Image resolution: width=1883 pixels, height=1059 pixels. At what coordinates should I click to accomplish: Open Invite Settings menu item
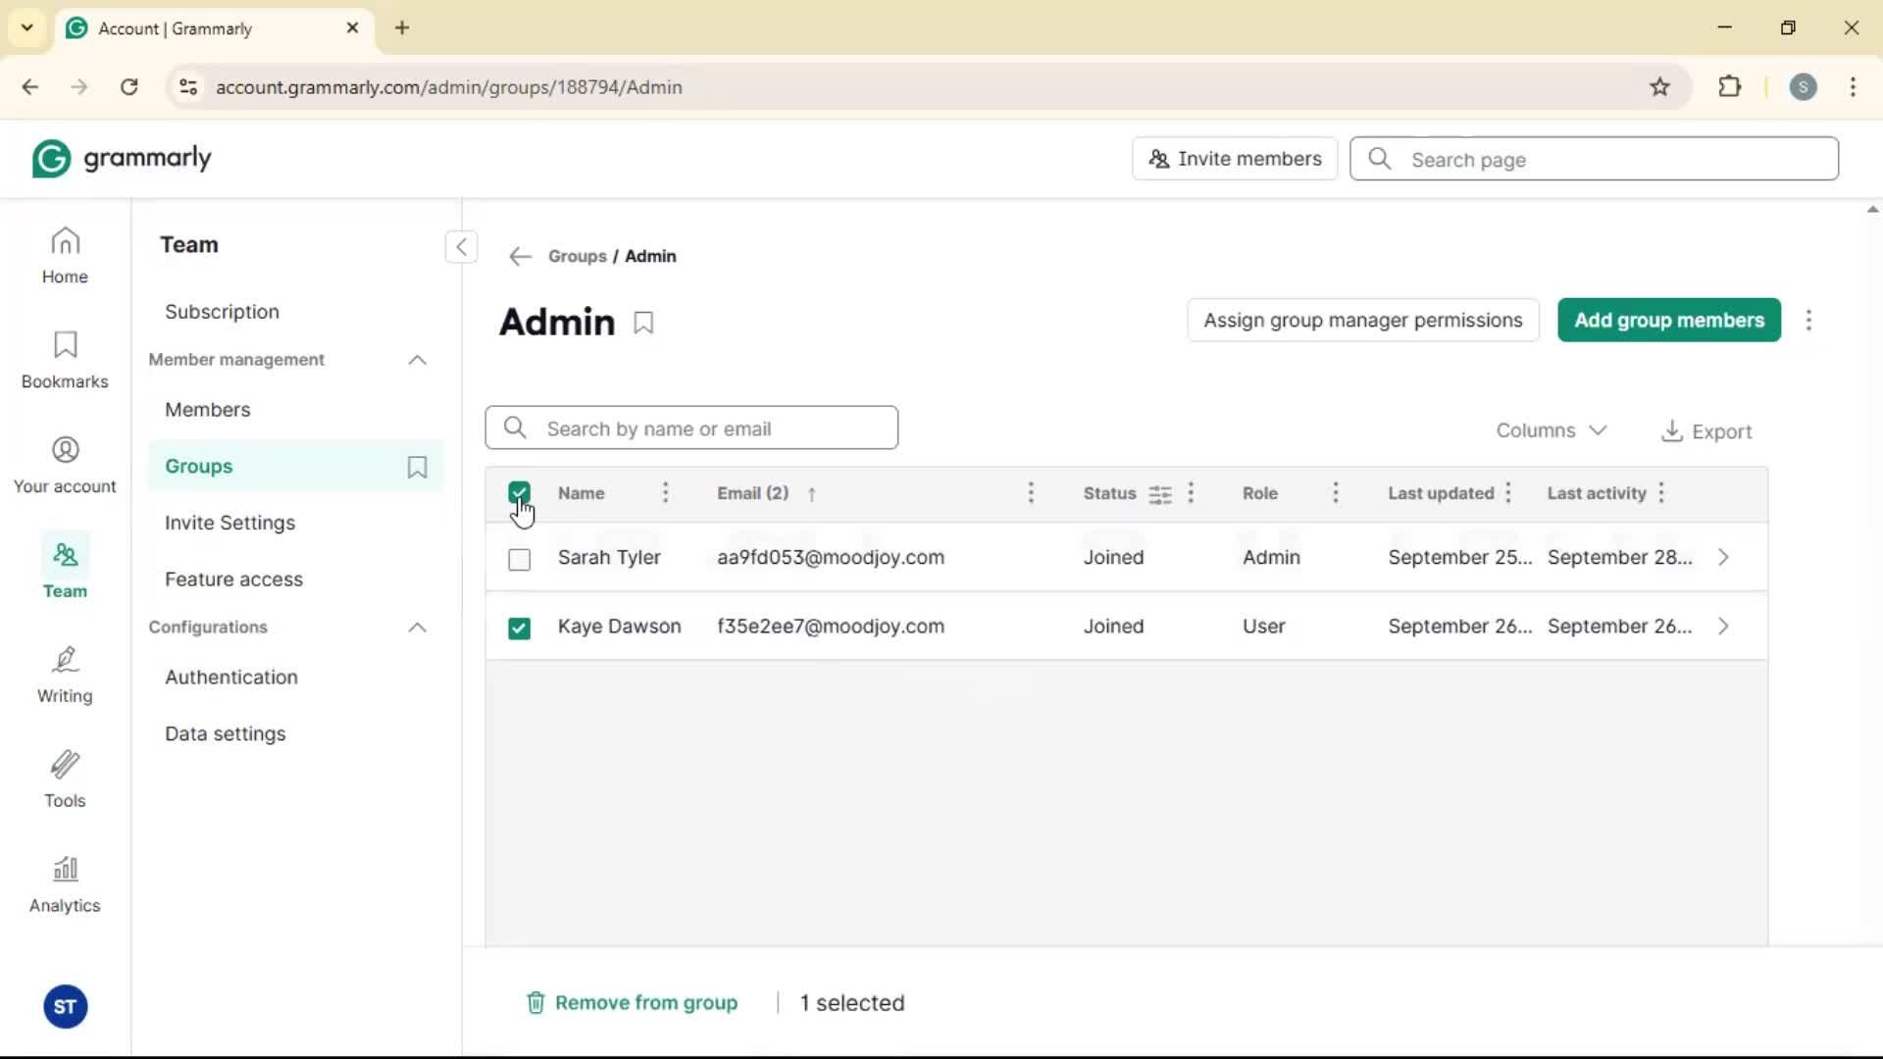pyautogui.click(x=229, y=523)
